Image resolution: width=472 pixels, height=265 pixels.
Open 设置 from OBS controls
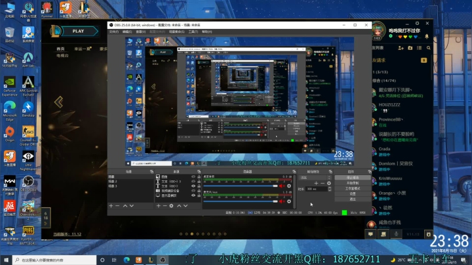click(x=353, y=194)
